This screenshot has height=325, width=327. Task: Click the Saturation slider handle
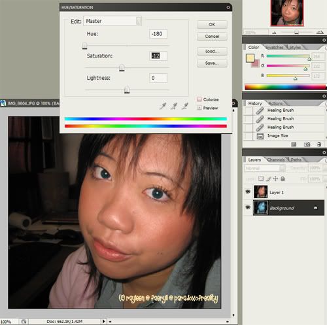(122, 68)
